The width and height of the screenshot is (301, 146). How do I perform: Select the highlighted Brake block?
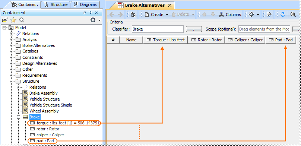[35, 117]
